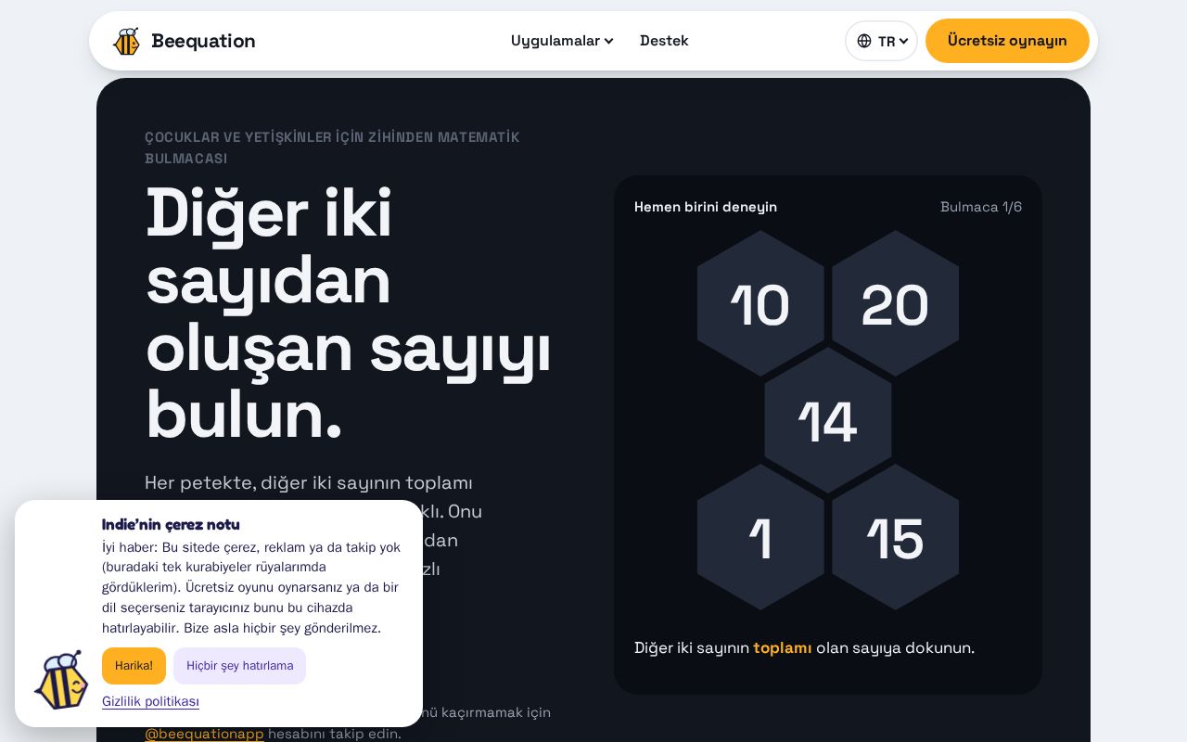Click the Beequation bee logo icon
This screenshot has width=1187, height=742.
tap(126, 41)
